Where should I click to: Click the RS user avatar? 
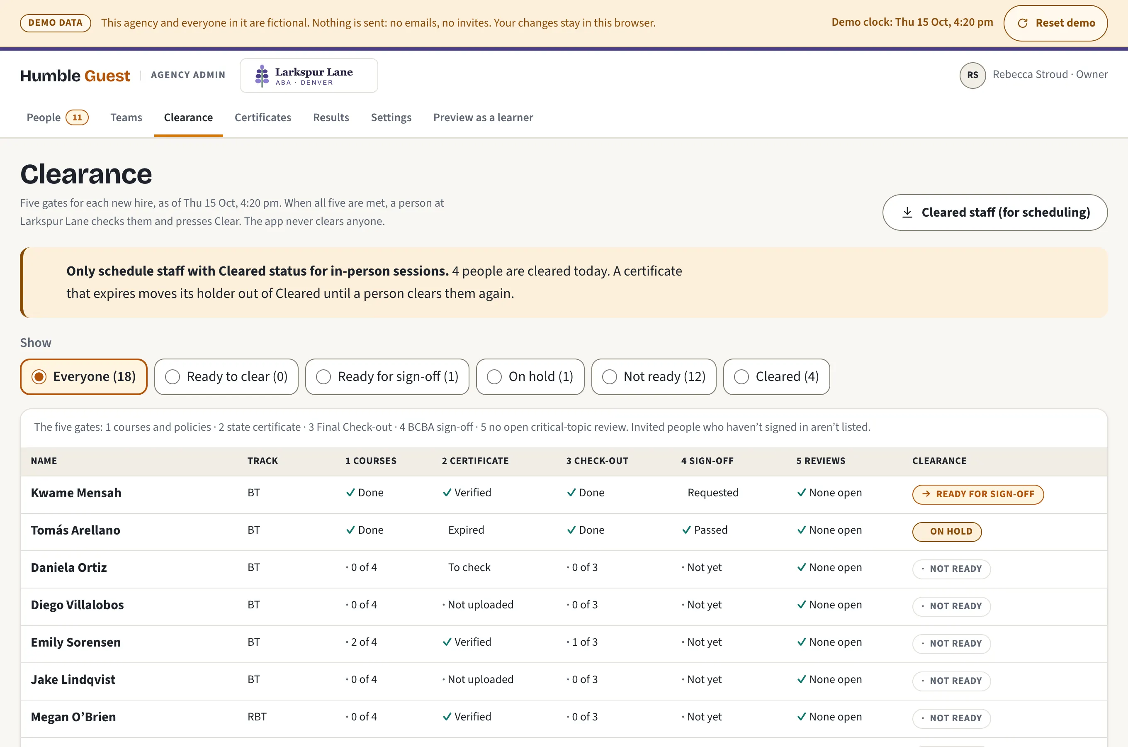972,75
